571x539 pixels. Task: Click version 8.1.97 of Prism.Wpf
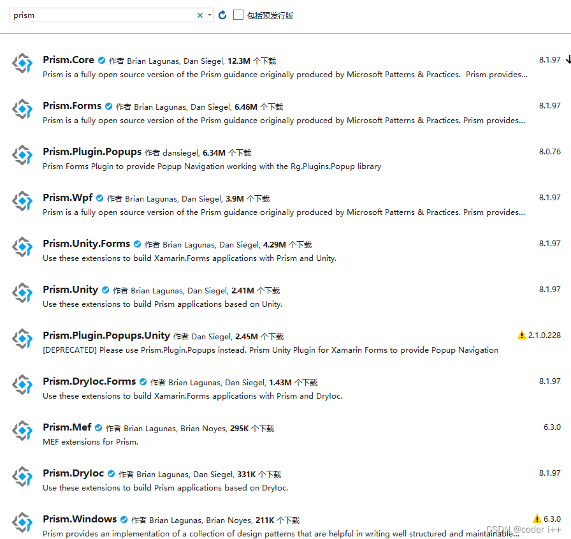[x=549, y=198]
